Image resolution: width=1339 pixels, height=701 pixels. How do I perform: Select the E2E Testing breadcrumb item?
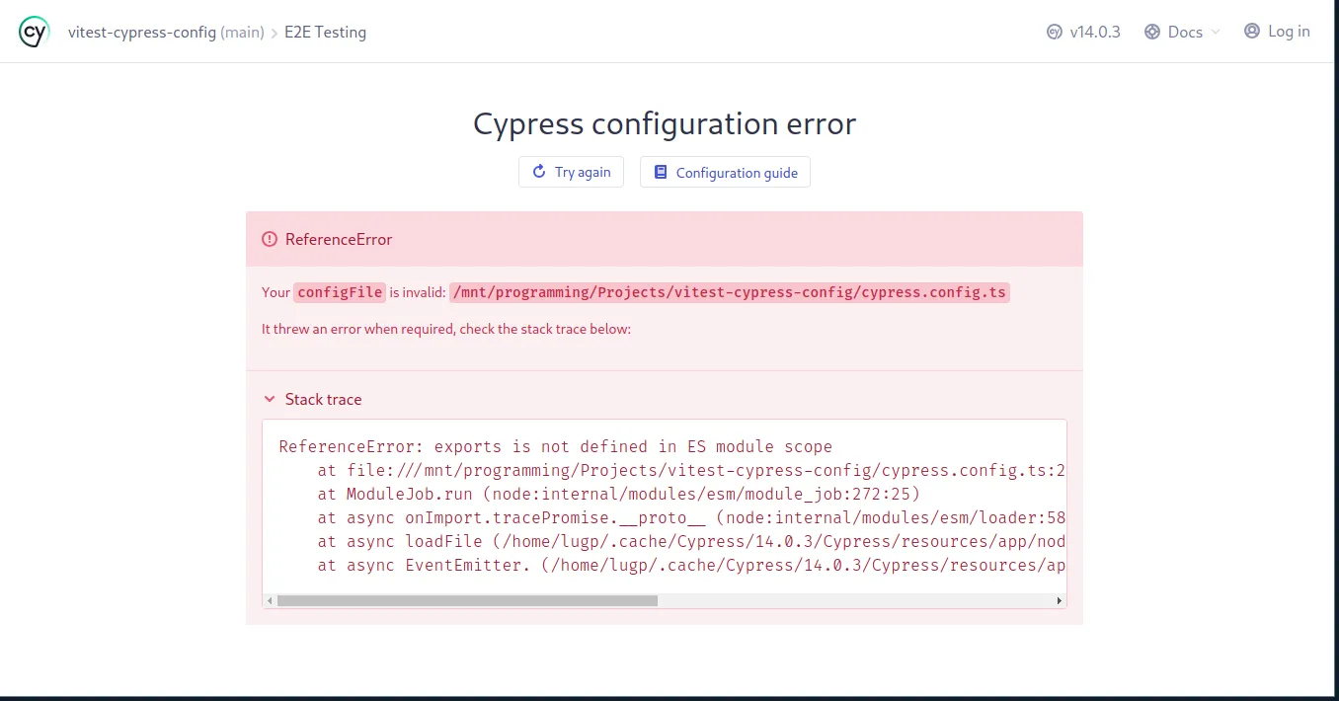325,32
